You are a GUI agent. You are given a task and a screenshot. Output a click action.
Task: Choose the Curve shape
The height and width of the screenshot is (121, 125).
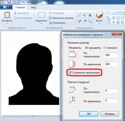(x=113, y=14)
